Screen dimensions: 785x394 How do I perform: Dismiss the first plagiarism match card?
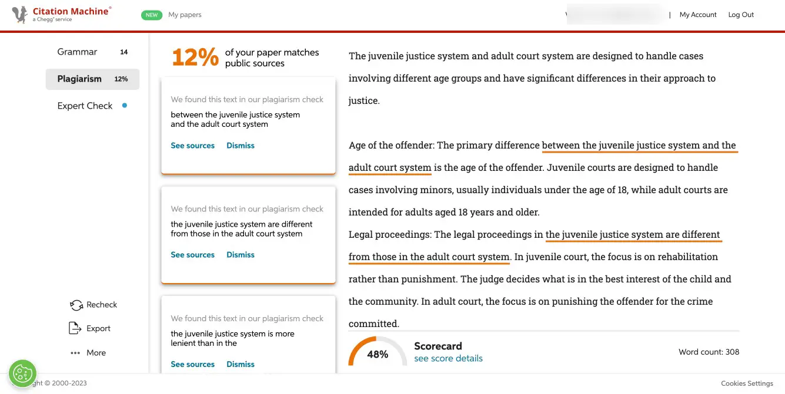coord(240,146)
